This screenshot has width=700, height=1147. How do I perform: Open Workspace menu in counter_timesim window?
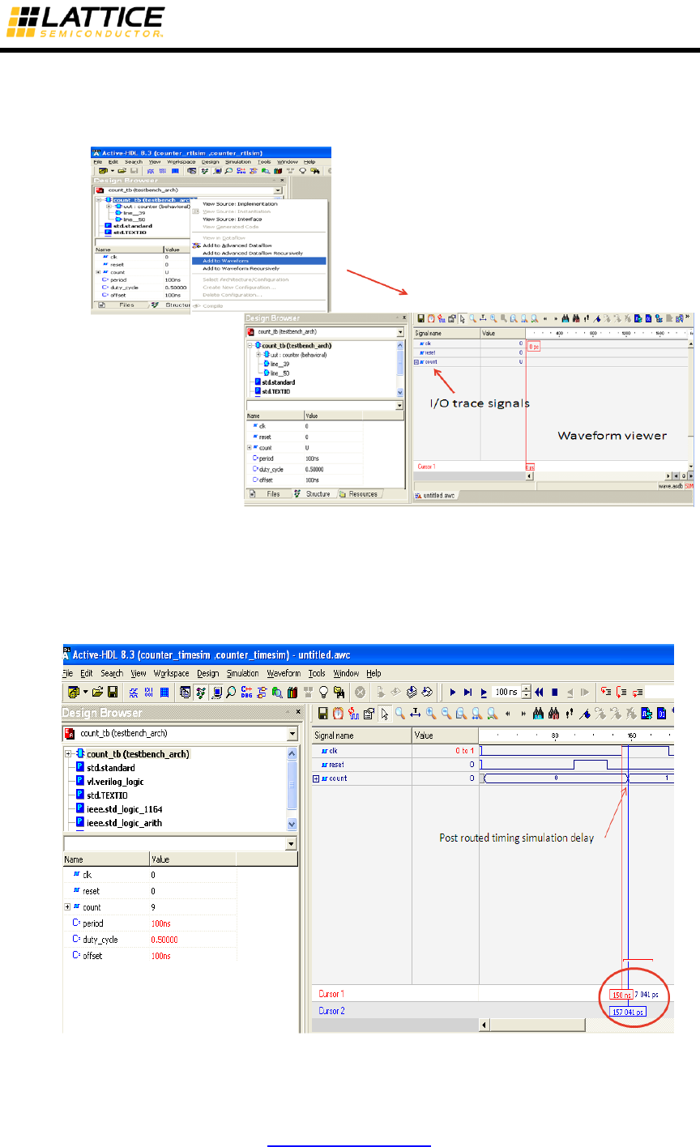[172, 673]
